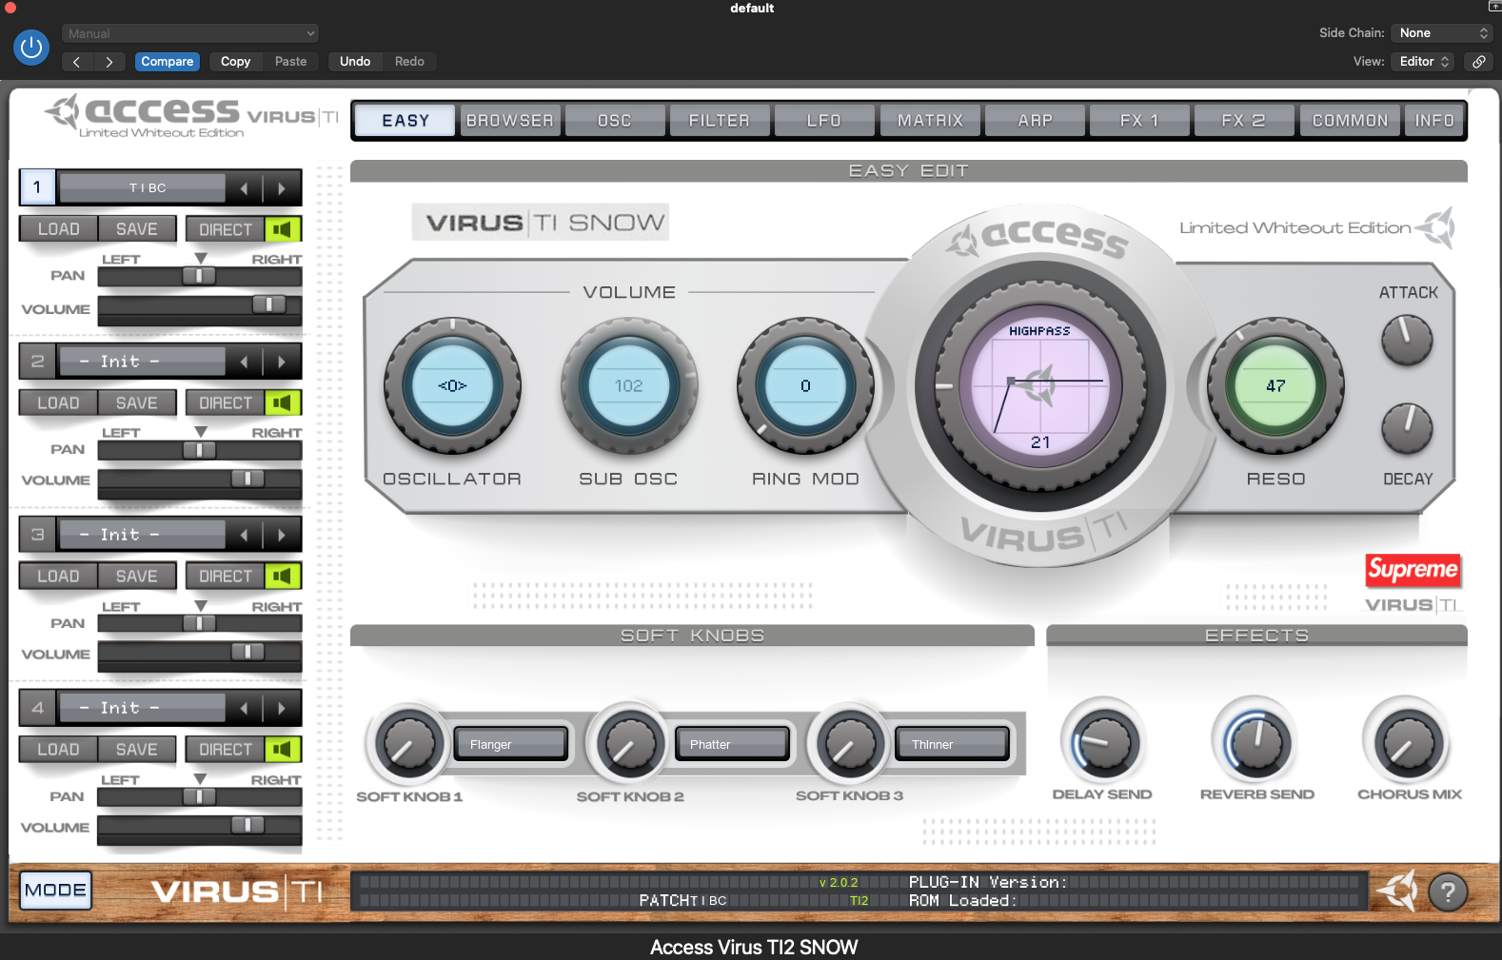The width and height of the screenshot is (1502, 960).
Task: Click the DECAY knob
Action: pyautogui.click(x=1407, y=429)
